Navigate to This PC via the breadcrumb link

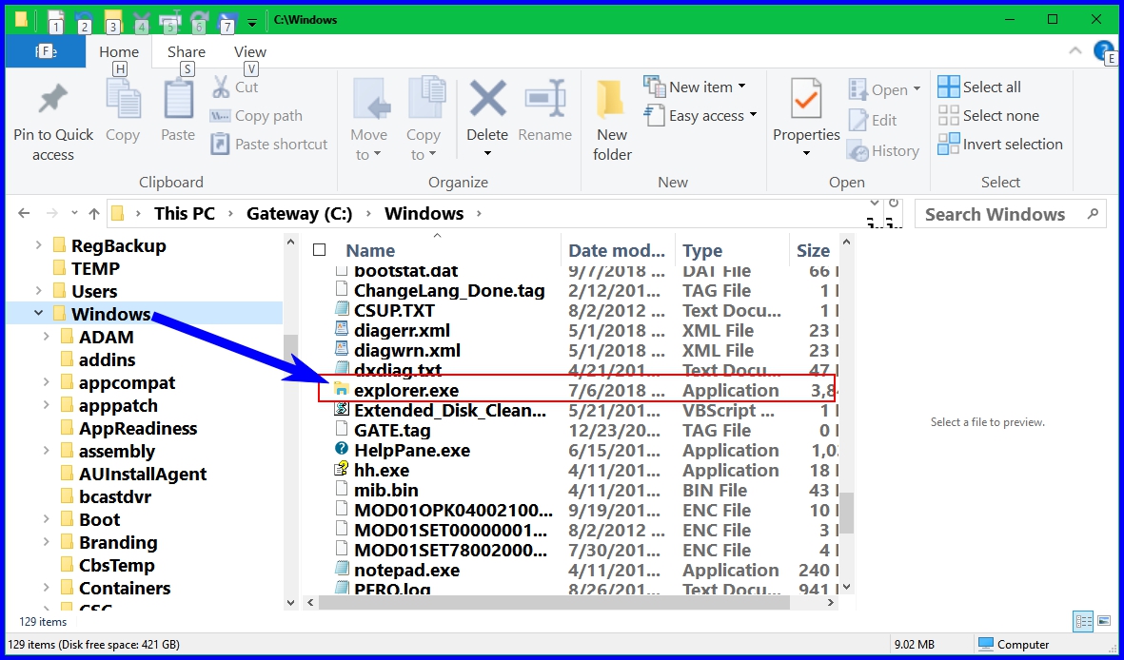pos(185,213)
